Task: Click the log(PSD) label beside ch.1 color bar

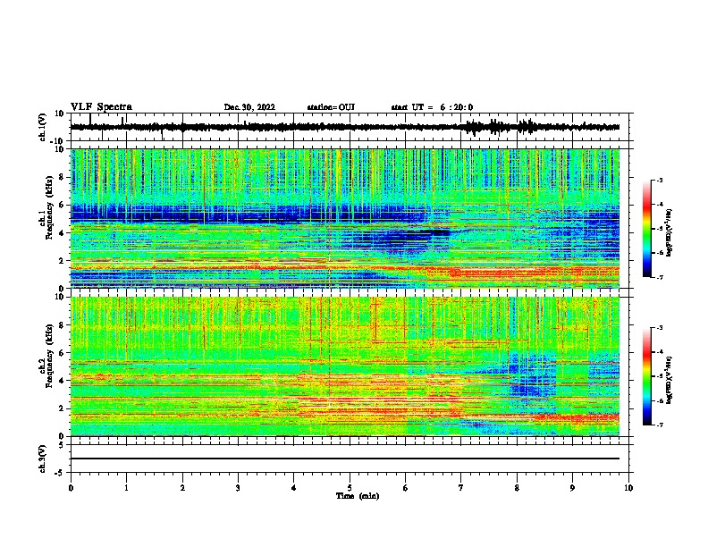Action: coord(670,233)
